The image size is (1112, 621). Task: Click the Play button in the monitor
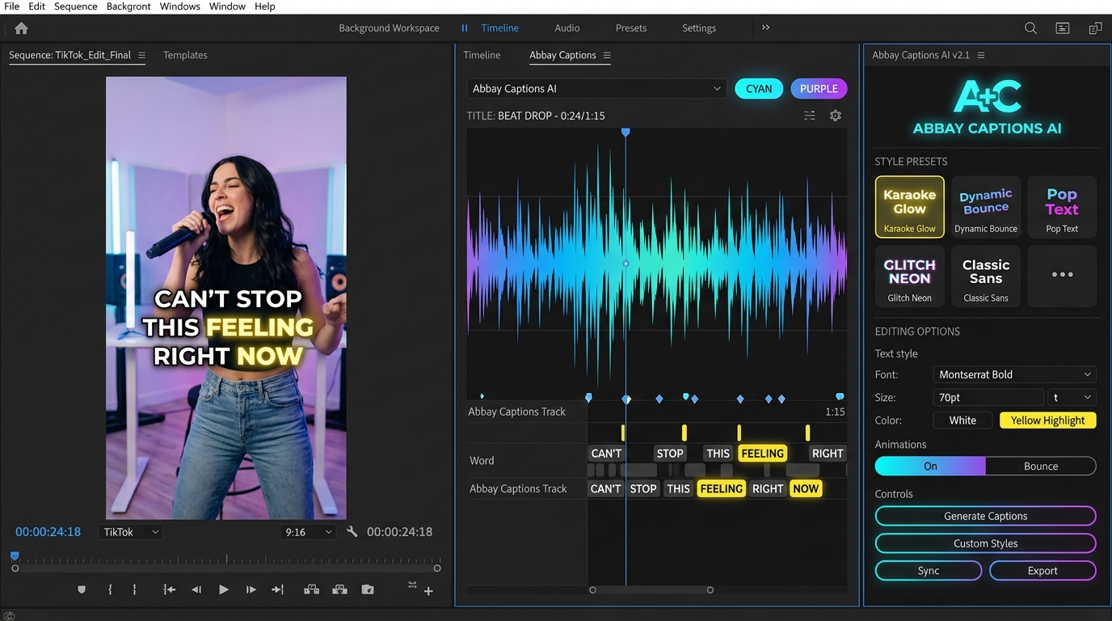[224, 590]
